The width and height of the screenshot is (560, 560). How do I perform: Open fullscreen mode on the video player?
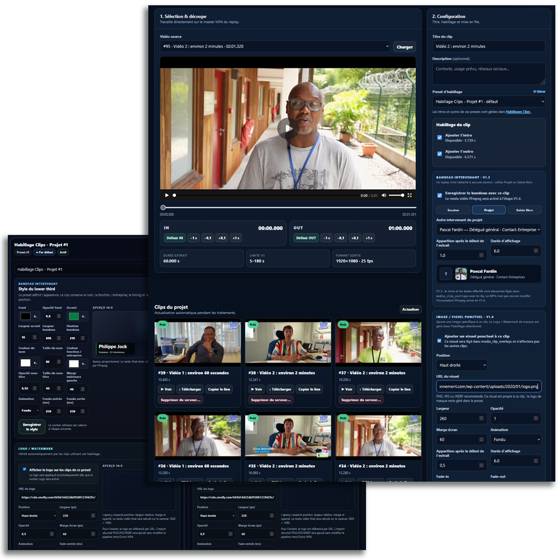[x=410, y=195]
